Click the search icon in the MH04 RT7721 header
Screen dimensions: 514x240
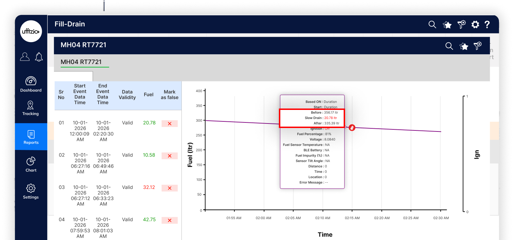point(449,46)
